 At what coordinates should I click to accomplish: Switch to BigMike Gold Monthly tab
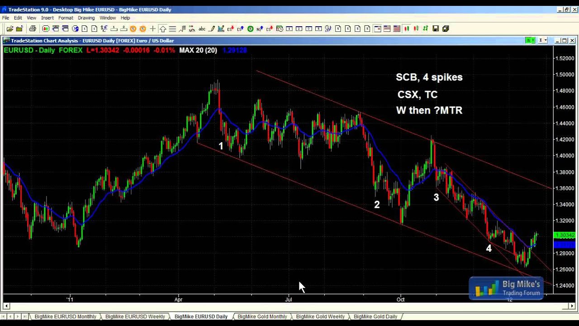click(x=262, y=316)
